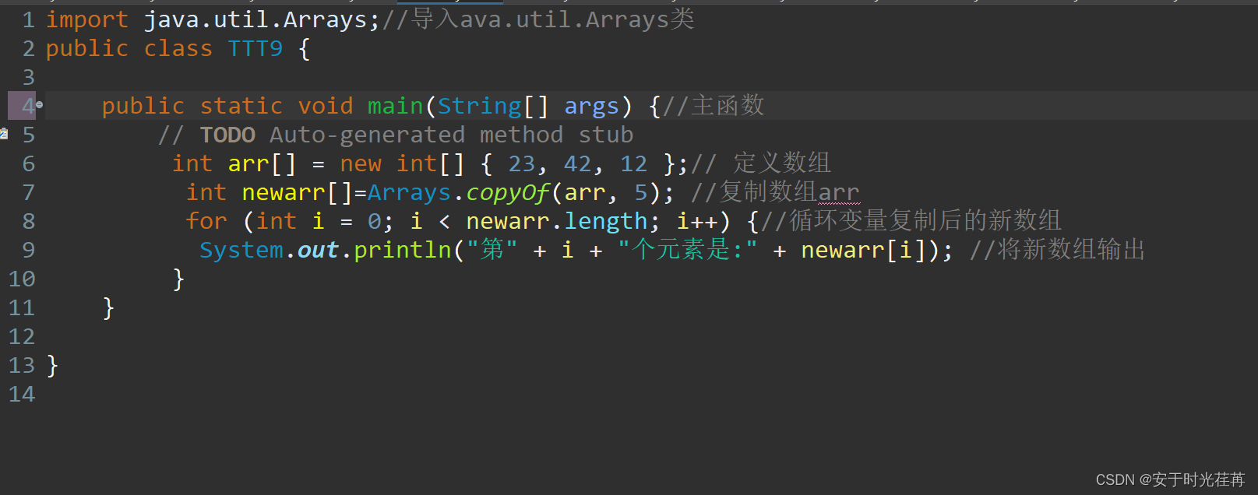
Task: Collapse the main method fold marker on line 4
Action: pos(40,104)
